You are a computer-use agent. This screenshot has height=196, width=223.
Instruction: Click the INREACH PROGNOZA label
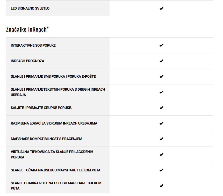[x=27, y=61]
